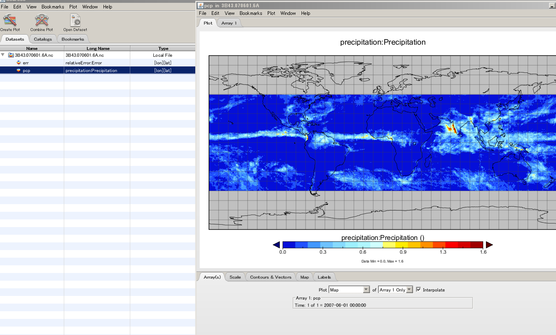Click the plot title 'precipitation:Precipitation'

coord(383,42)
